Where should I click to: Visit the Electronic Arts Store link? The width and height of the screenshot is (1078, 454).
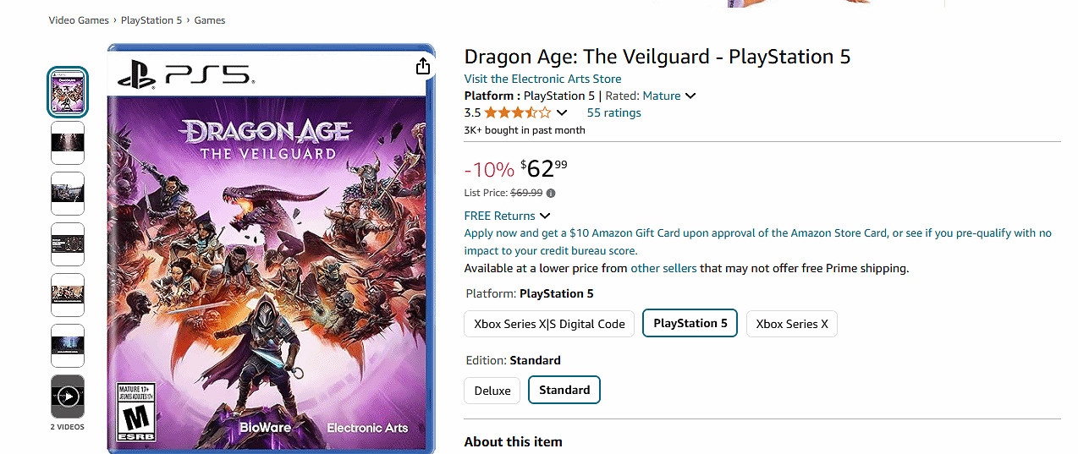tap(542, 79)
